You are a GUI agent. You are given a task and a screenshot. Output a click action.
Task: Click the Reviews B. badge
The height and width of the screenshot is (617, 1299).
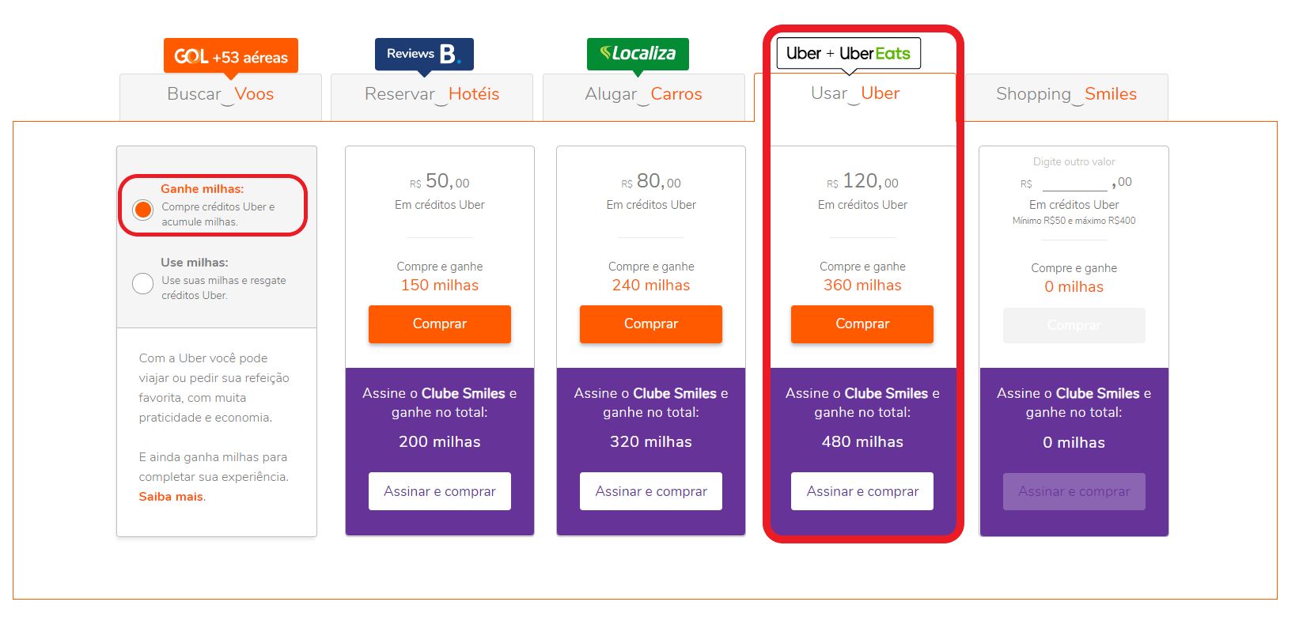pos(424,54)
